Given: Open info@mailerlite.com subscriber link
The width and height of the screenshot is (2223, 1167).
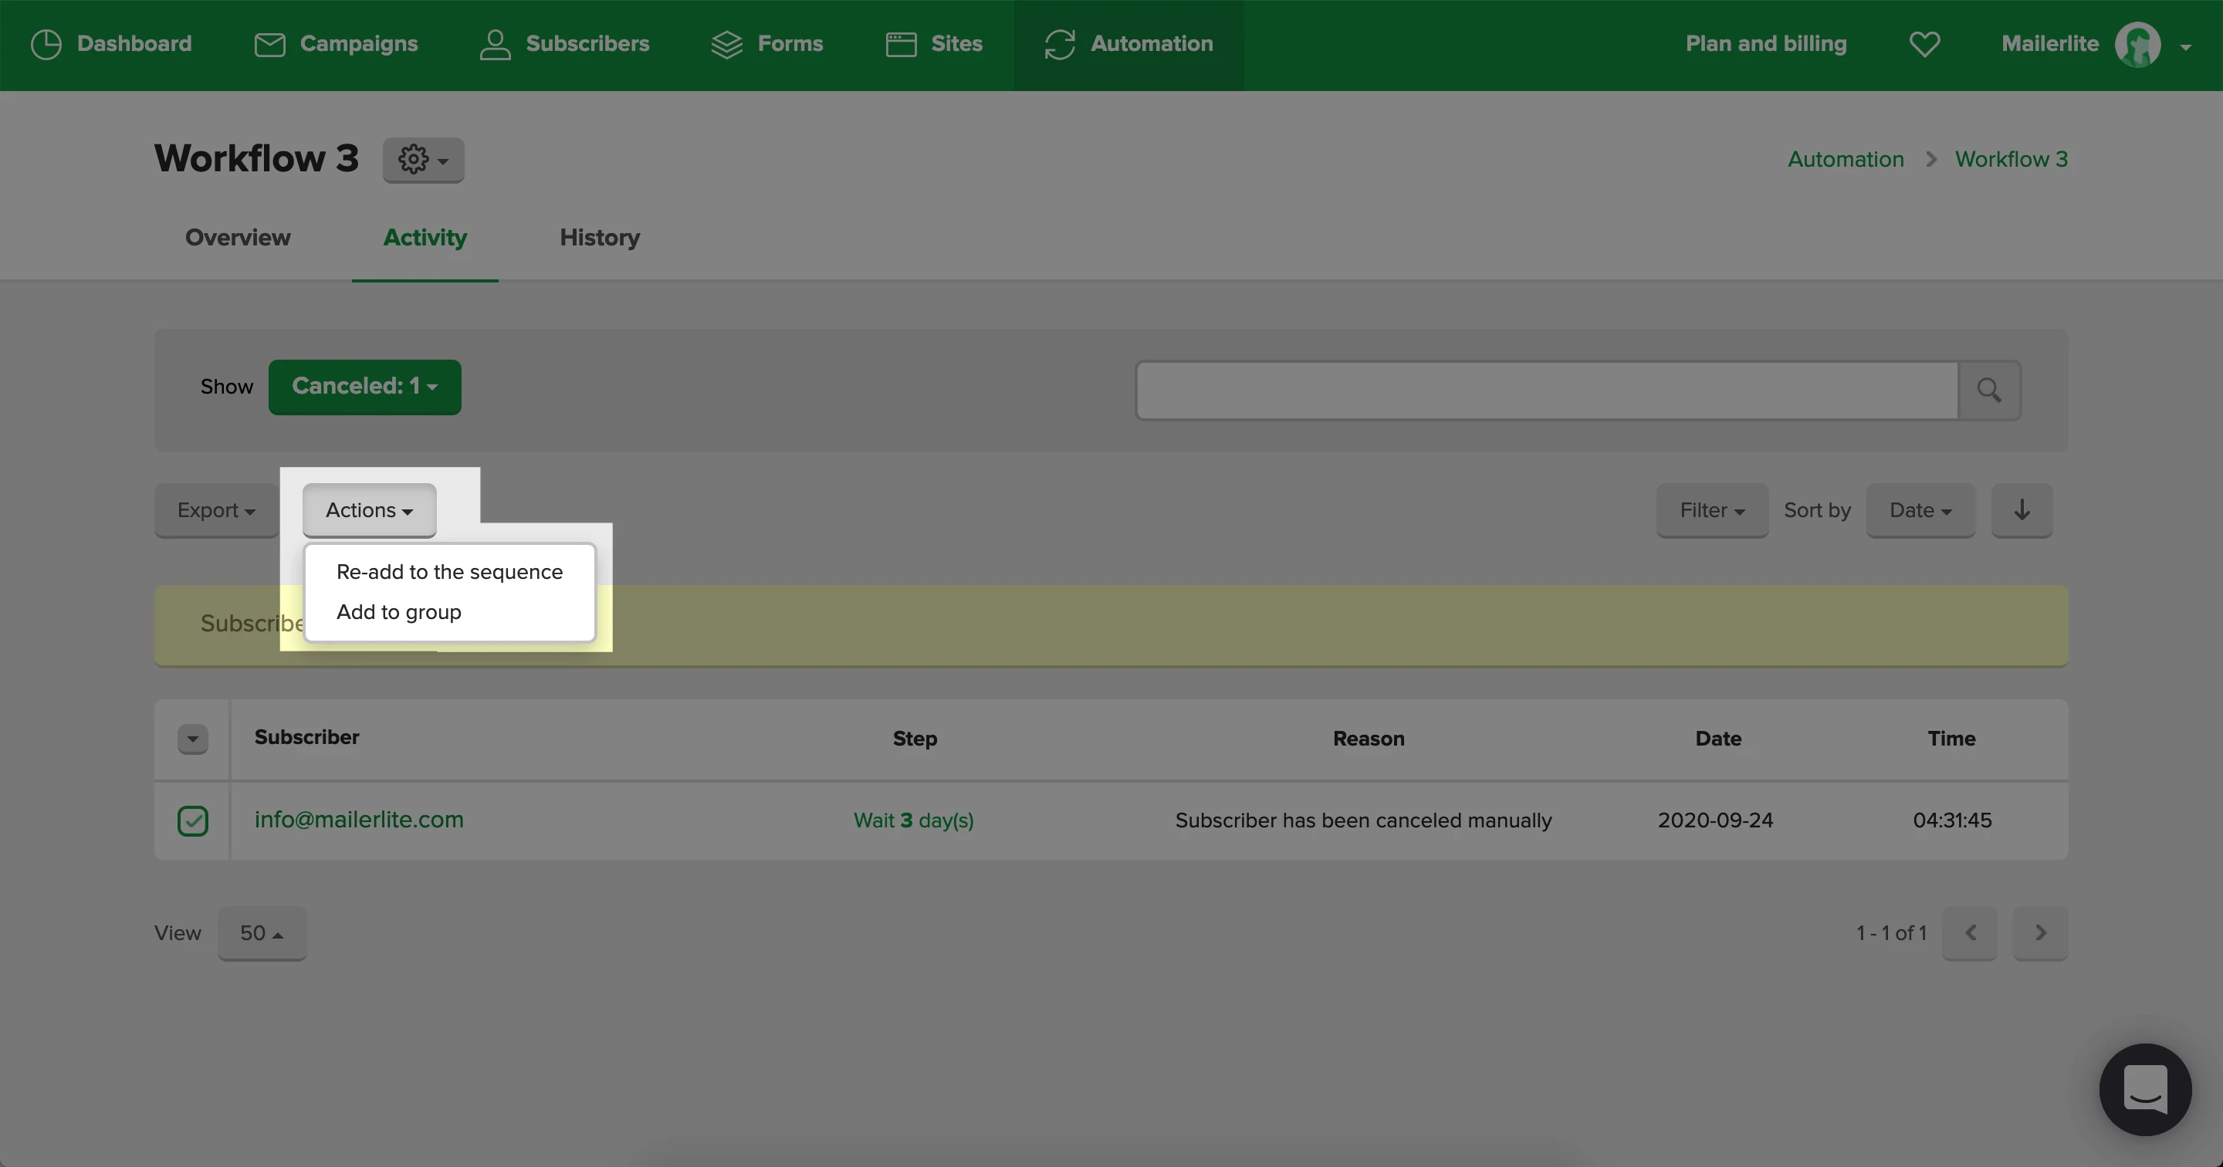Looking at the screenshot, I should coord(358,820).
